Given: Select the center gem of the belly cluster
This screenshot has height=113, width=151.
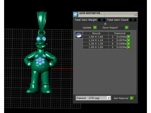Looking at the screenshot, I should click(x=40, y=61).
